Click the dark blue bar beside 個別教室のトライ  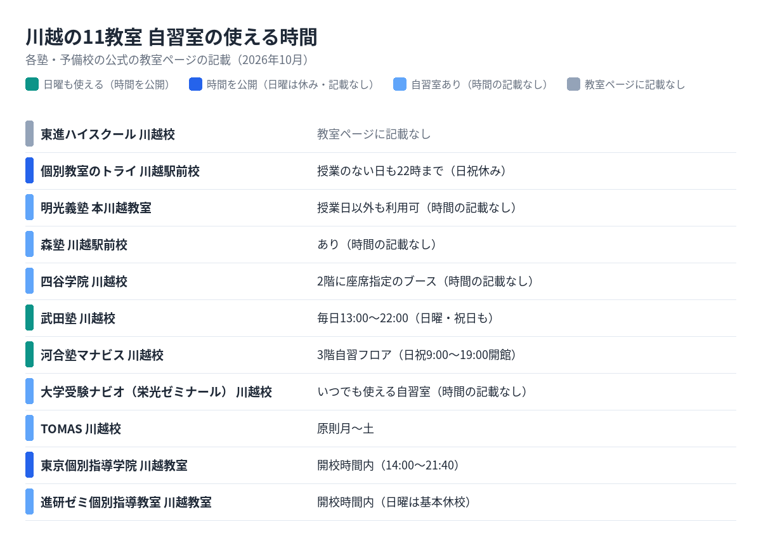(29, 171)
